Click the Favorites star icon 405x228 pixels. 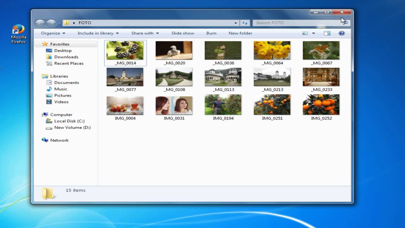point(45,44)
